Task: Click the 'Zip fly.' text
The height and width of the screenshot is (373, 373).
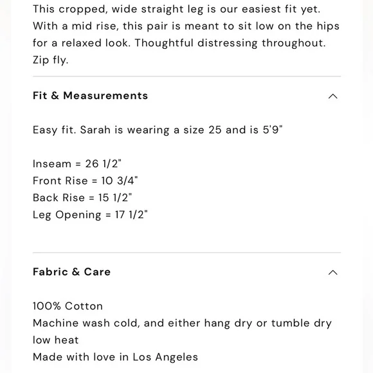Action: click(x=51, y=60)
